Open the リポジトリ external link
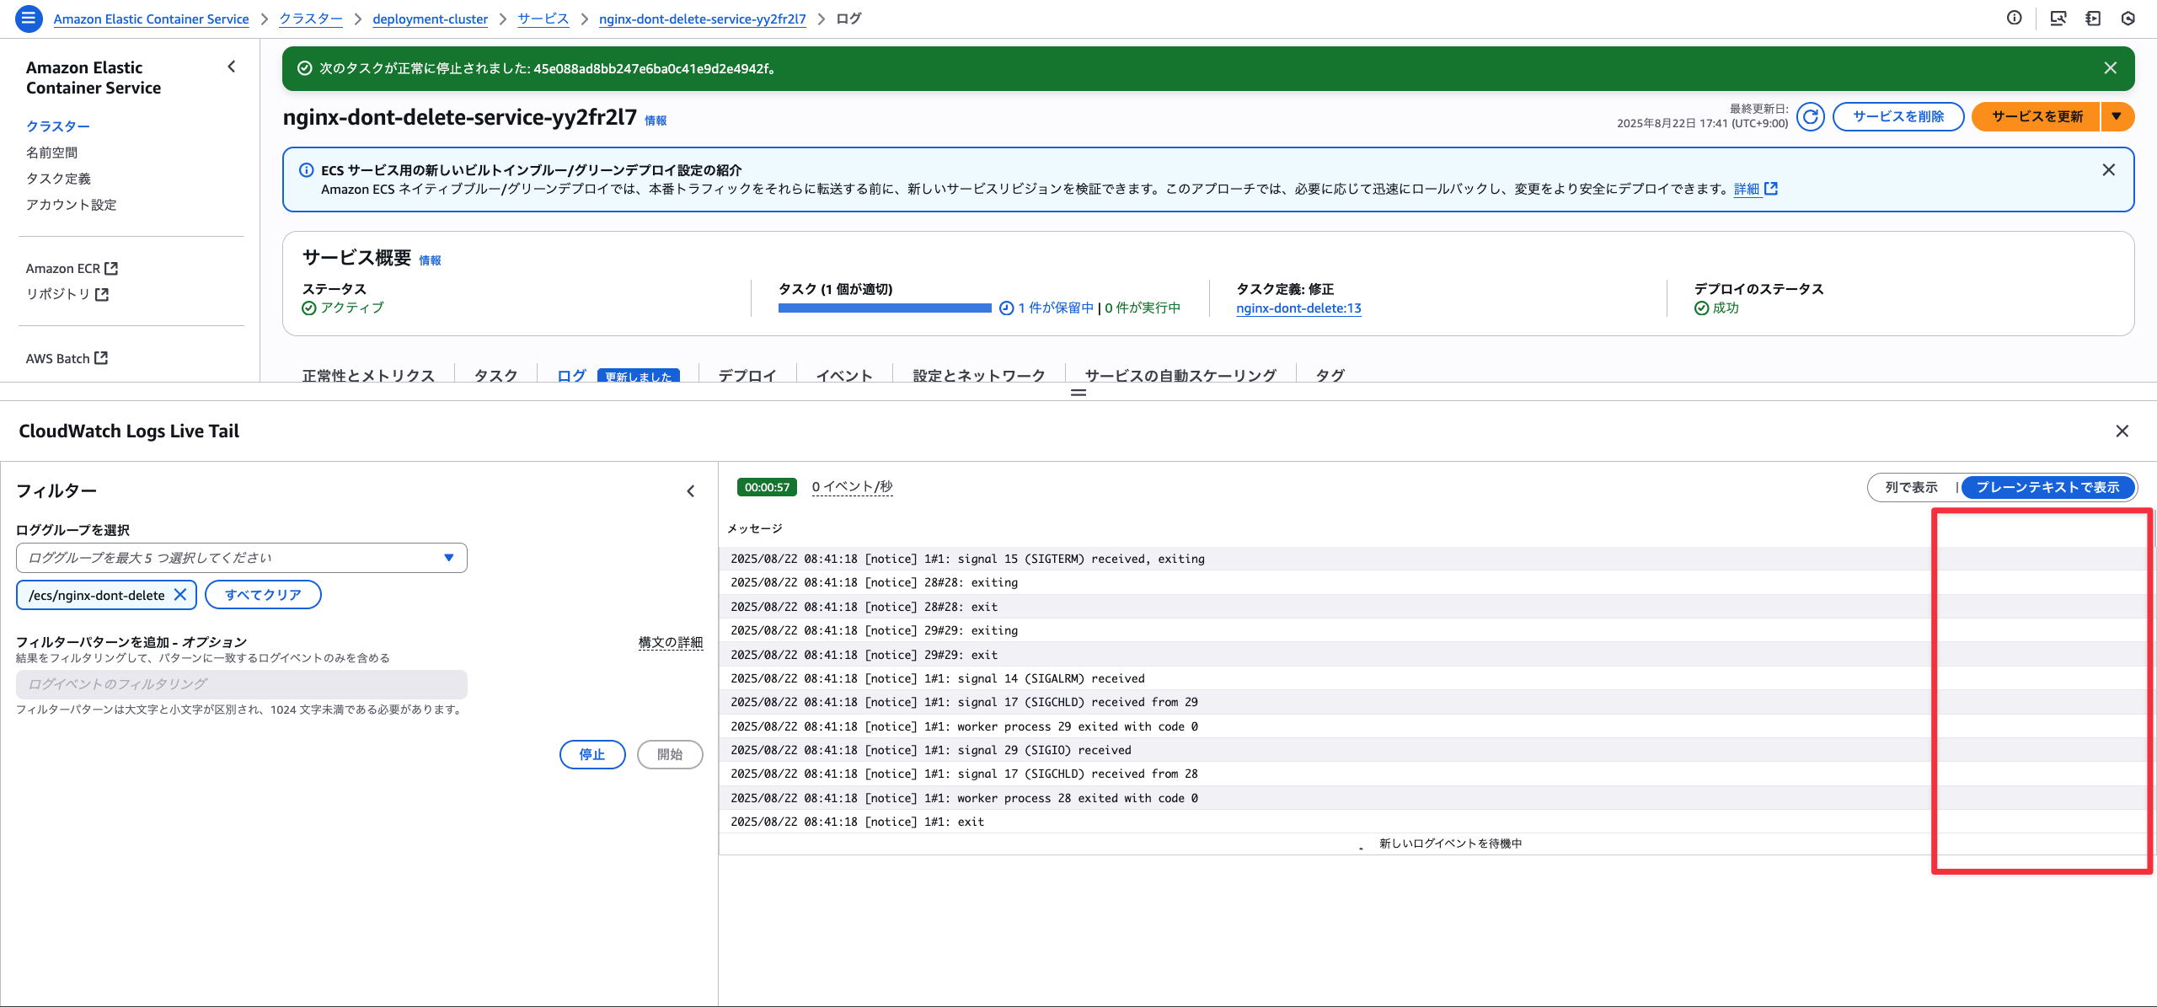 [x=67, y=293]
